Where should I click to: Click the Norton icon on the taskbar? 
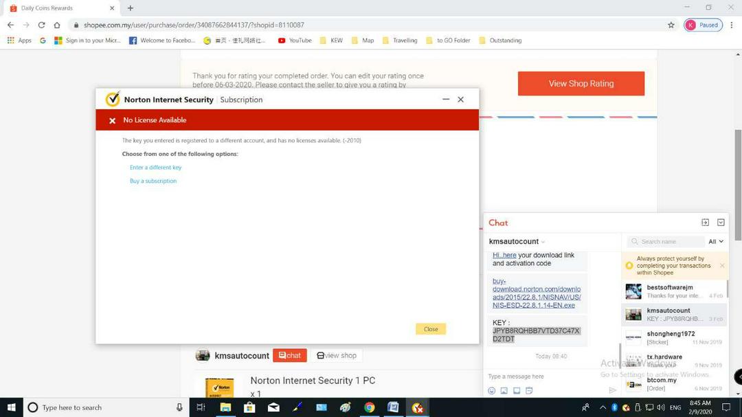click(x=418, y=407)
